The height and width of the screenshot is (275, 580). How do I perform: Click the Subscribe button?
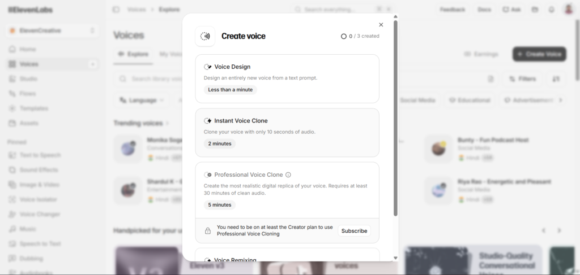[x=354, y=231]
